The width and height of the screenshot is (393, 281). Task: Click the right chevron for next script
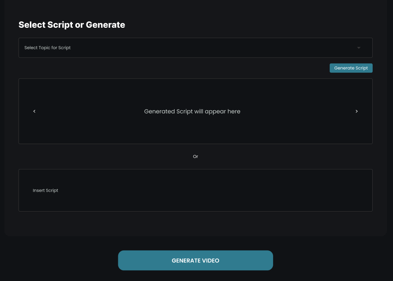click(x=356, y=112)
